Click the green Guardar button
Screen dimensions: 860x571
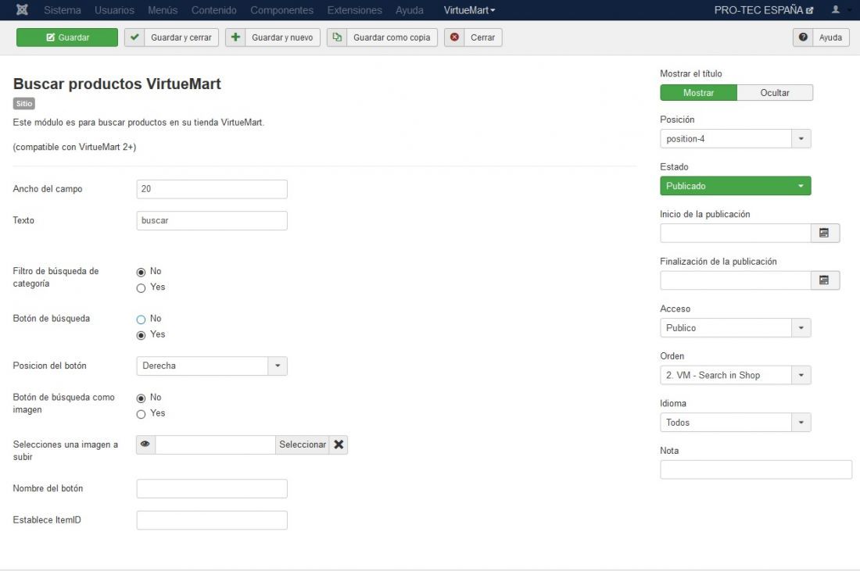pos(67,37)
